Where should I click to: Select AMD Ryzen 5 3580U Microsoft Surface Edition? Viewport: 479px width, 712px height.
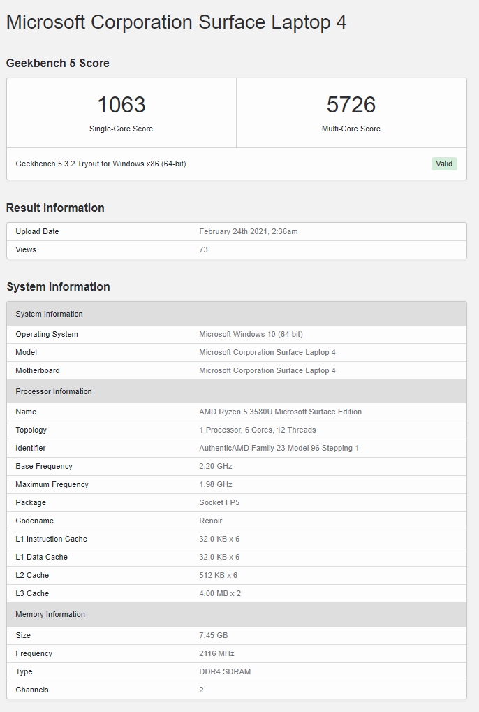click(280, 412)
